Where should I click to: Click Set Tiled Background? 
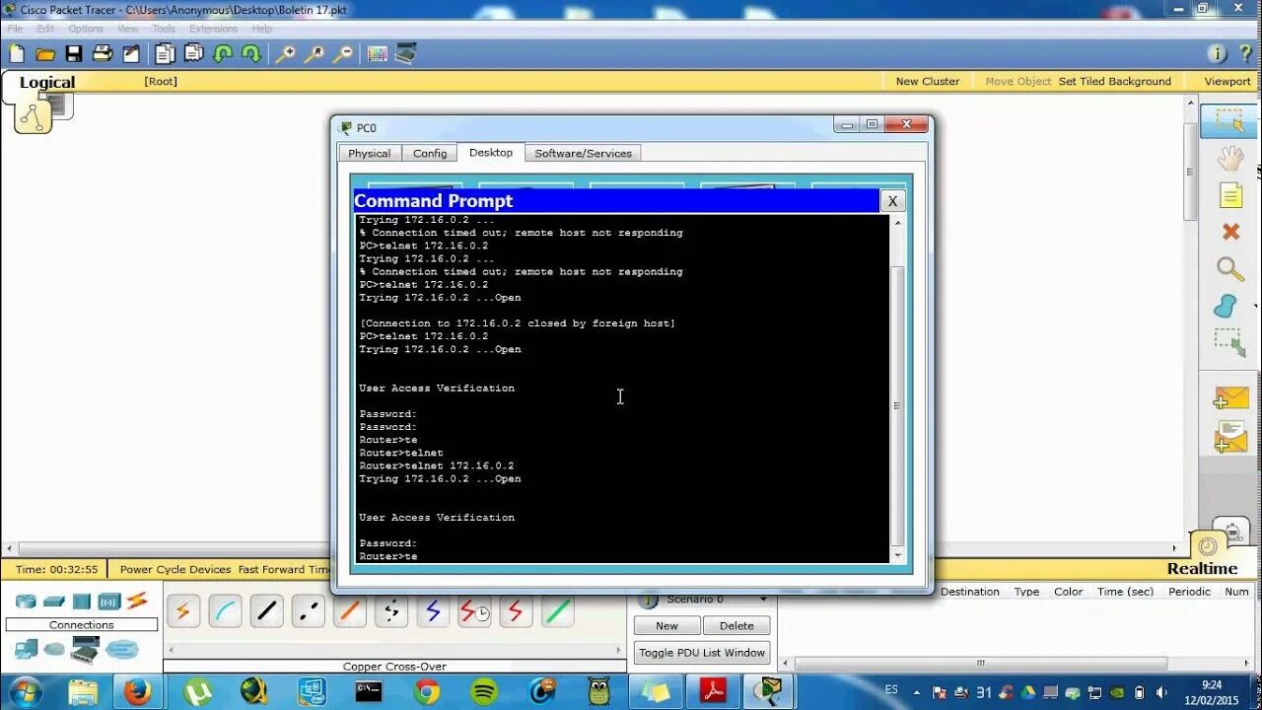pyautogui.click(x=1115, y=81)
